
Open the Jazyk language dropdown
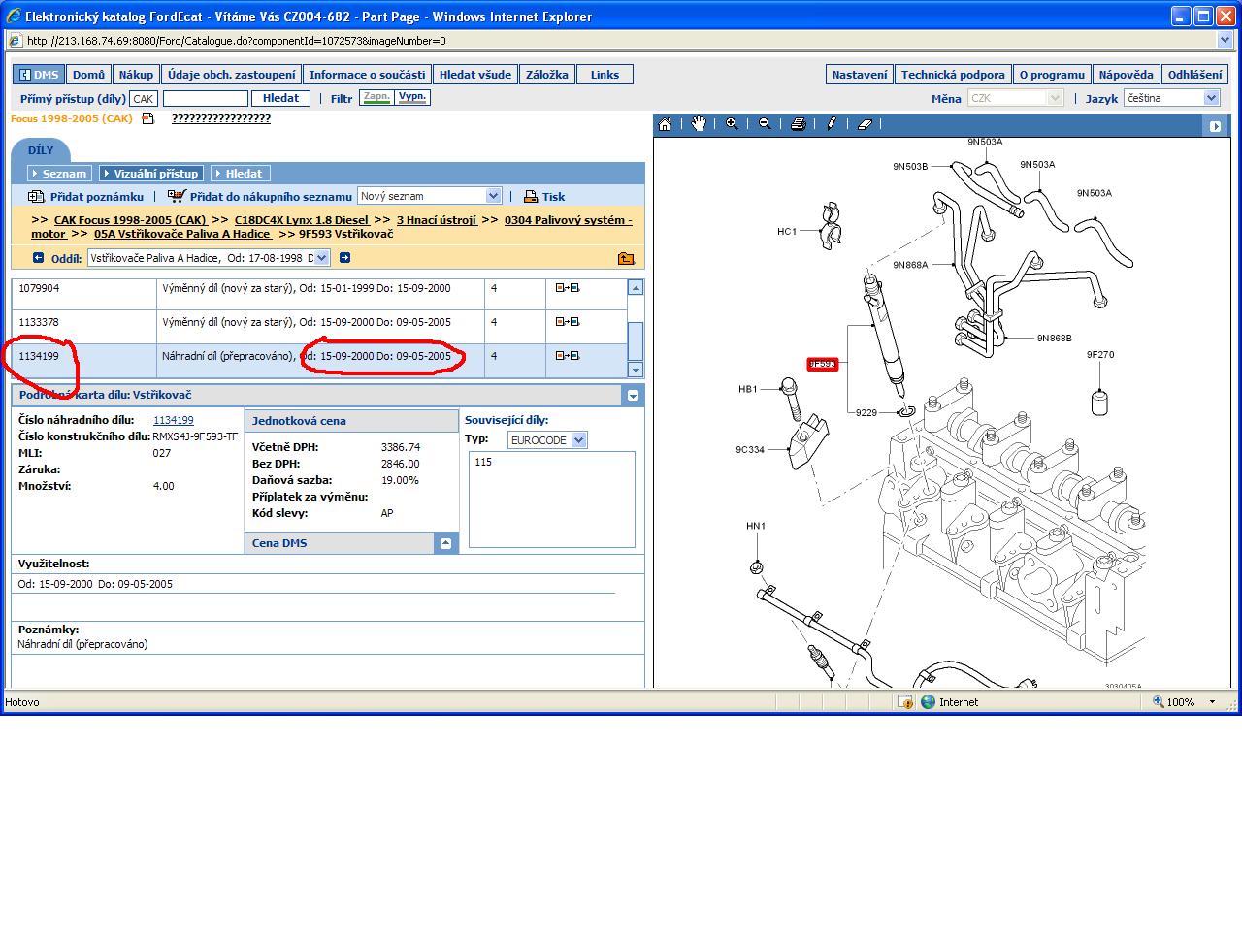pos(1211,98)
